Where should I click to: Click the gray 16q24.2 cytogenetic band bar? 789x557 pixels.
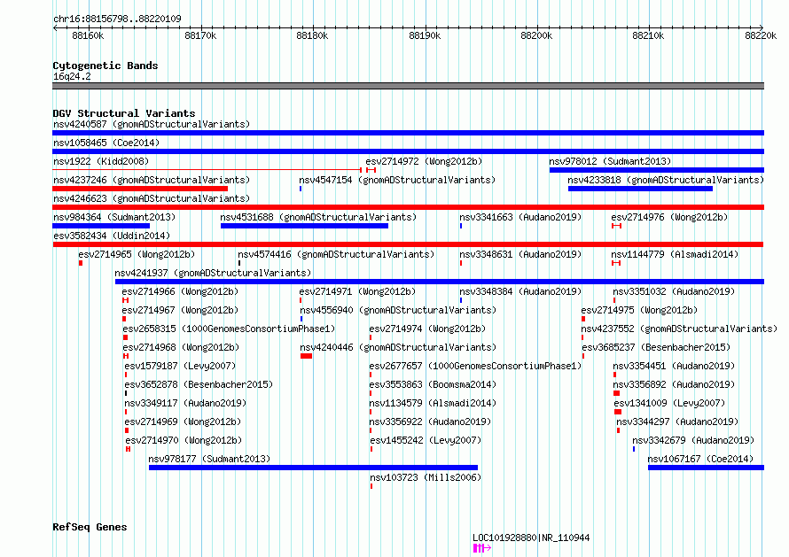[408, 86]
